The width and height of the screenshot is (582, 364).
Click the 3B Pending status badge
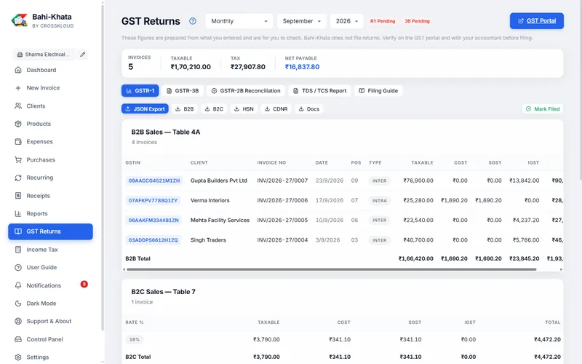pos(417,21)
